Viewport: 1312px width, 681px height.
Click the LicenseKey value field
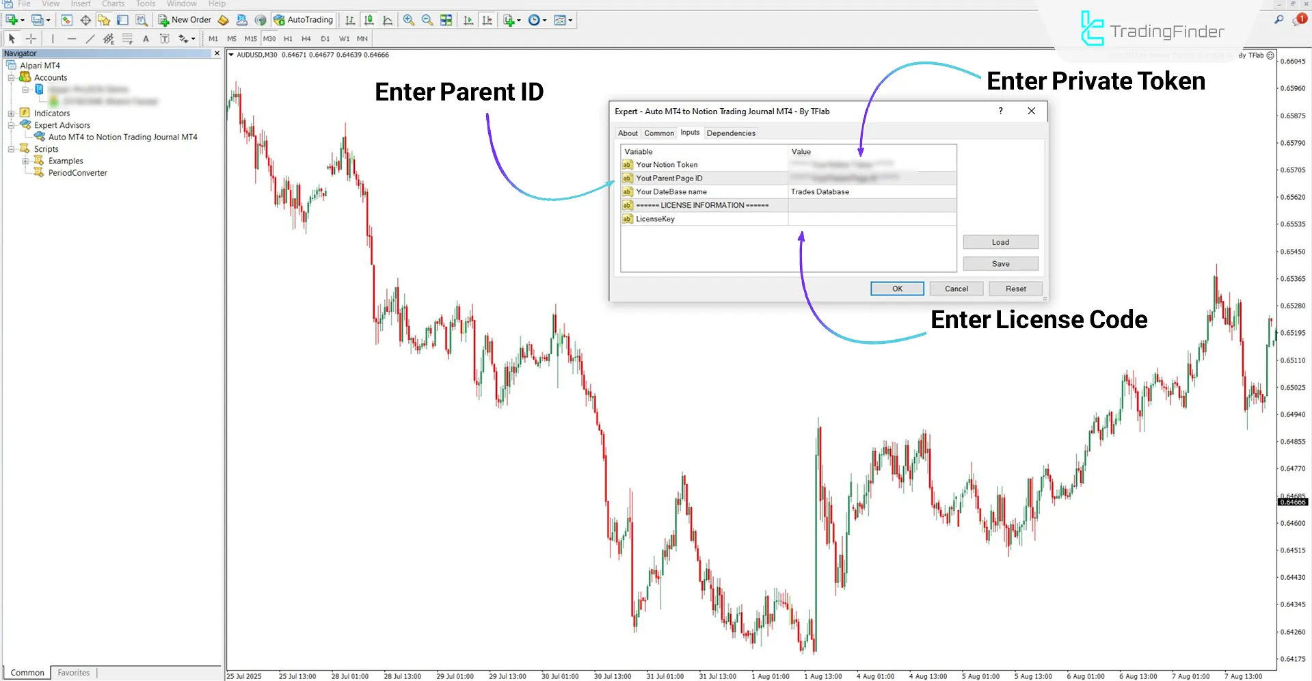click(x=872, y=219)
